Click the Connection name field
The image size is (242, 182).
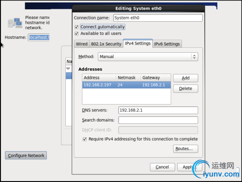point(158,18)
